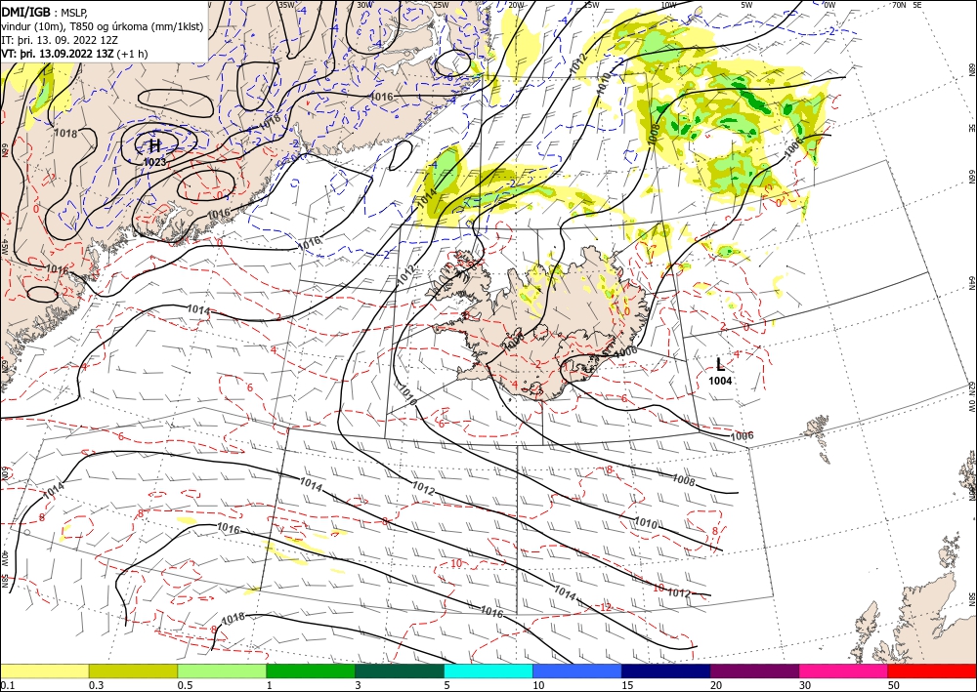
Task: Click the '0.5' legend tick label
Action: point(185,685)
